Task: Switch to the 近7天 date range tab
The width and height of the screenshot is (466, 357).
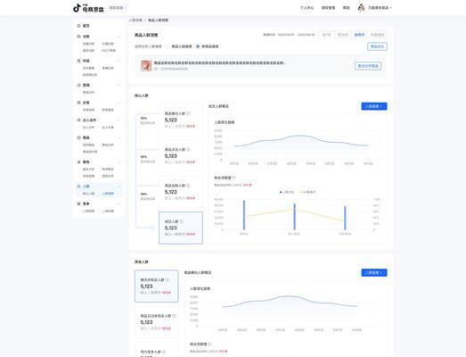Action: [x=326, y=35]
